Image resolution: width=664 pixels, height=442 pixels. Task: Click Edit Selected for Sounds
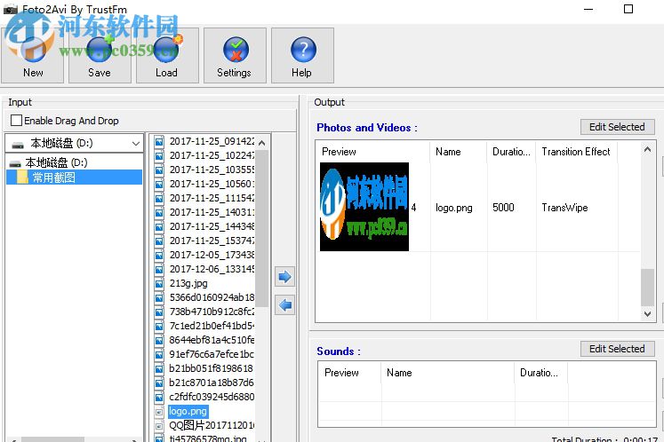pos(617,349)
